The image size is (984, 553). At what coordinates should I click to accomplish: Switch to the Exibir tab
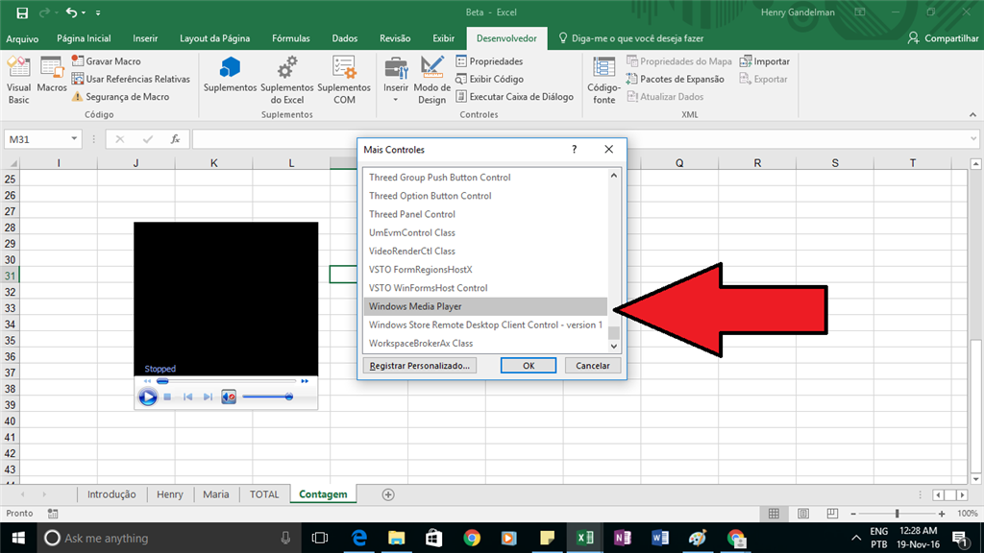point(443,38)
